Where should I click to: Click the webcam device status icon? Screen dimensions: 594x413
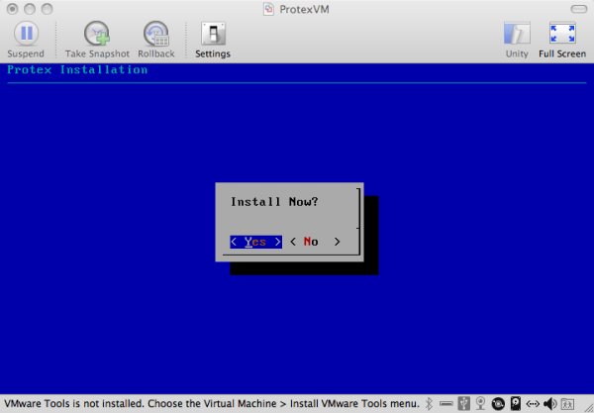[480, 403]
